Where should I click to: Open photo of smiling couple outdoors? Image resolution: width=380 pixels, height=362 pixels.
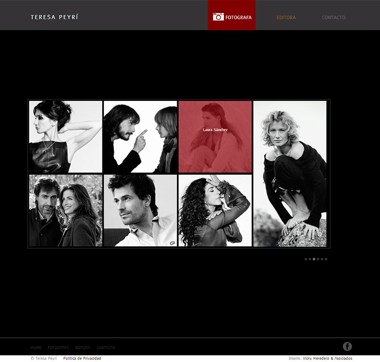65,211
